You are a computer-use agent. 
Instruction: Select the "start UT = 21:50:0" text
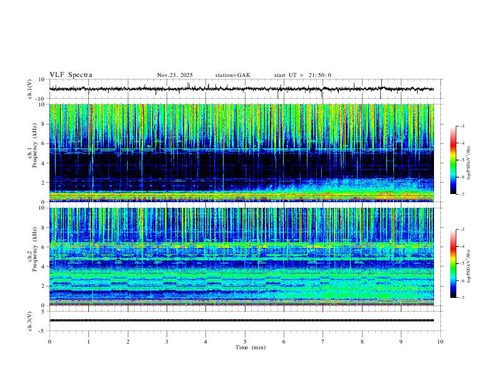302,75
